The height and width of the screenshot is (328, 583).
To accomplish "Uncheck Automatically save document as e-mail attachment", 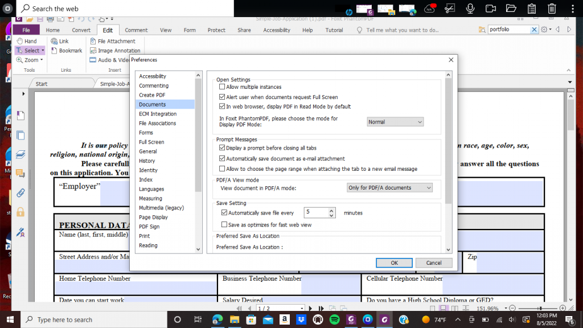I will pyautogui.click(x=222, y=158).
